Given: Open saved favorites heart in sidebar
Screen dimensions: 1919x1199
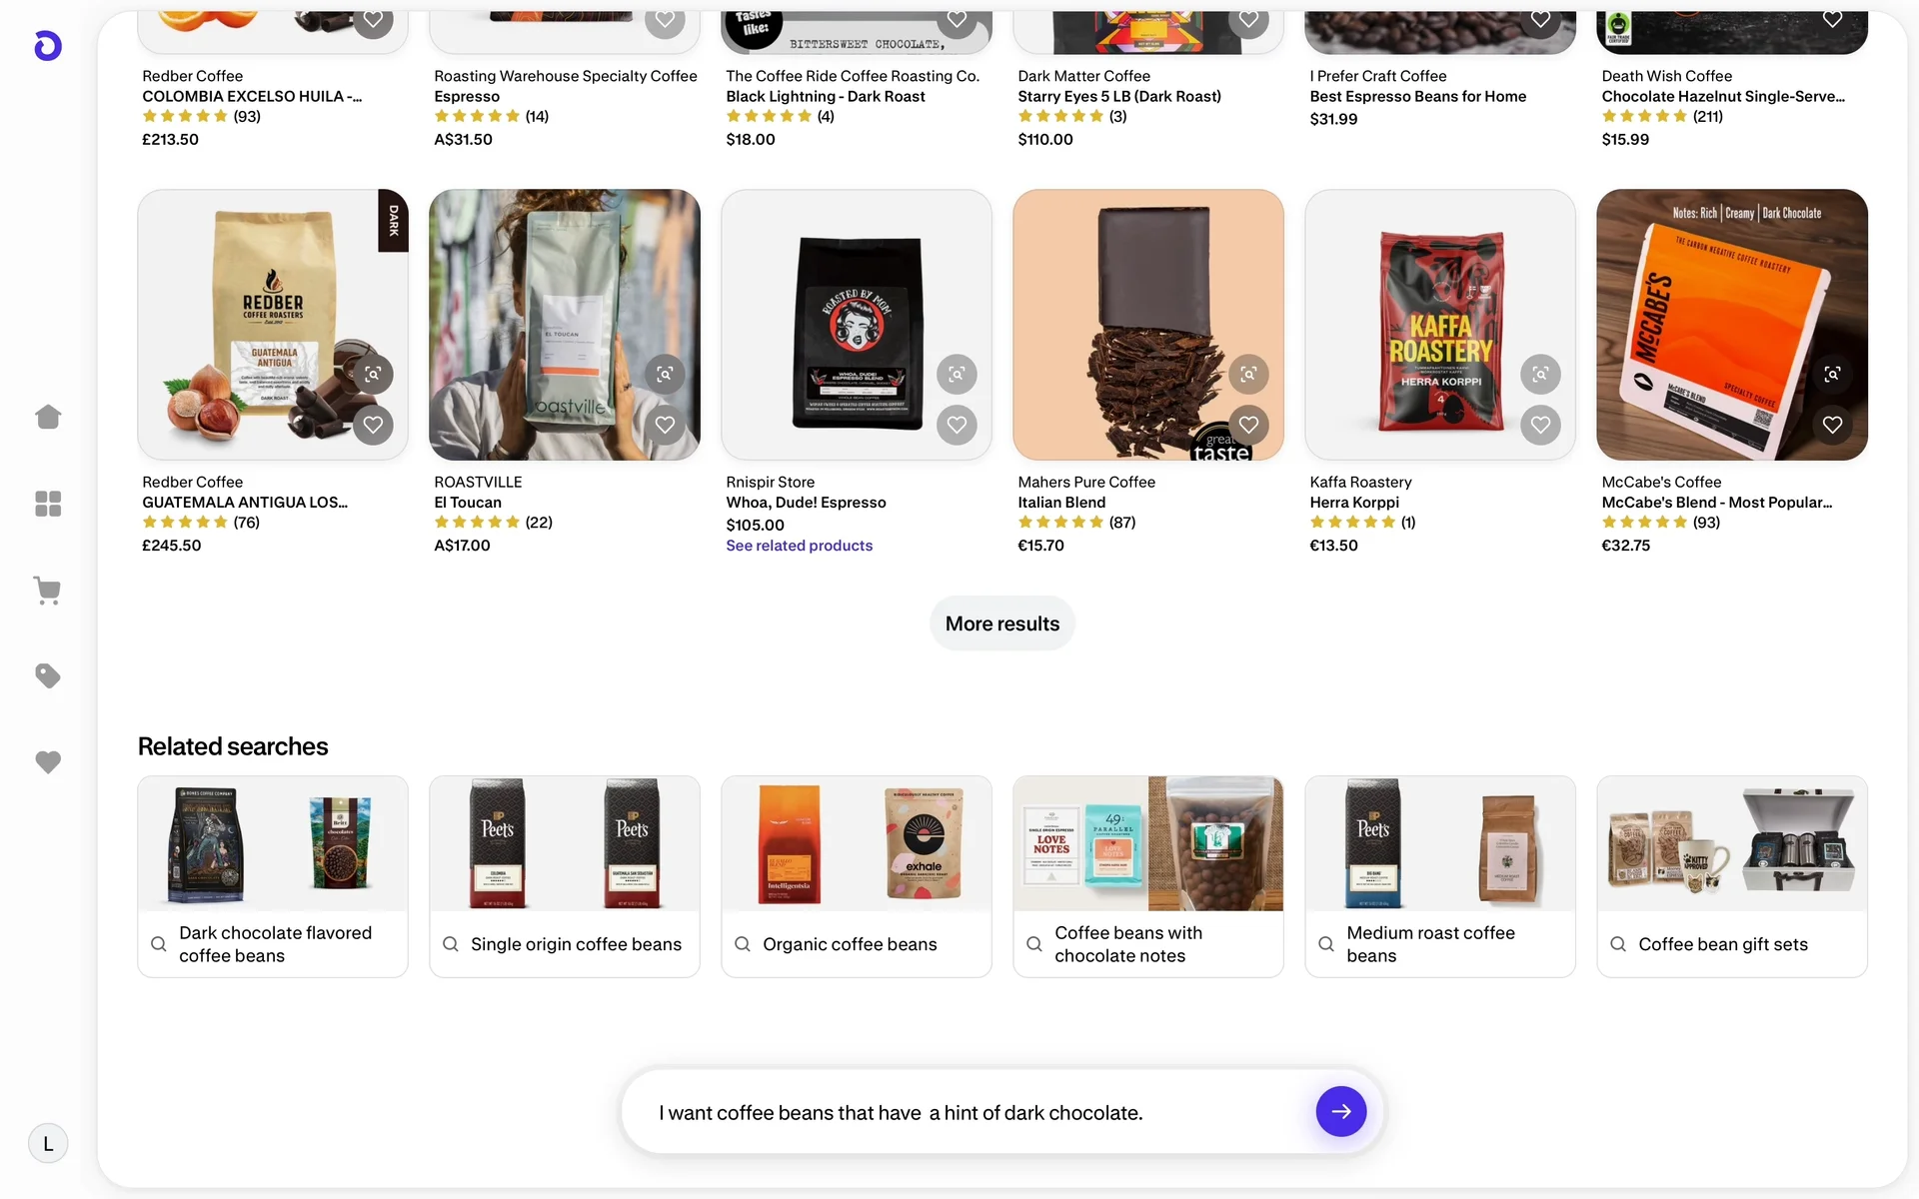Looking at the screenshot, I should [48, 762].
